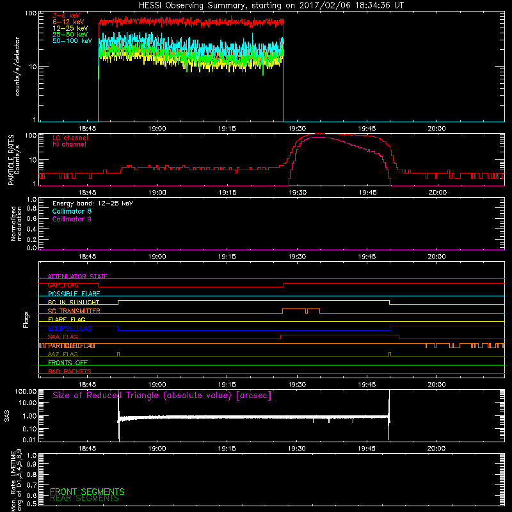Select the blue ECLIPSE_FLAG label
Viewport: 512px width, 512px height.
pyautogui.click(x=70, y=328)
